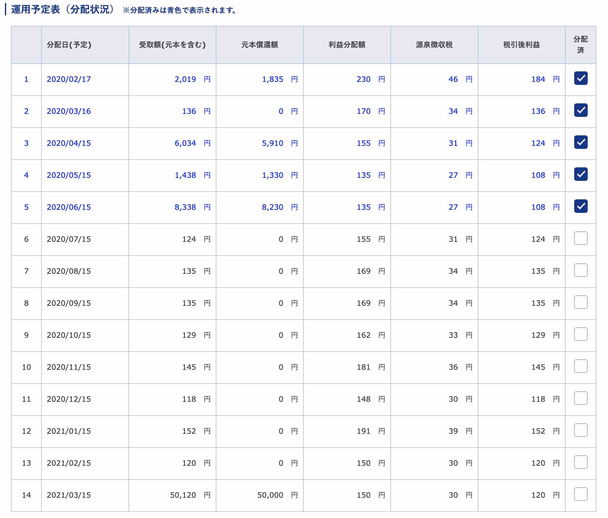Select the date 2020/02/17
Screen dimensions: 608x518
tap(69, 79)
